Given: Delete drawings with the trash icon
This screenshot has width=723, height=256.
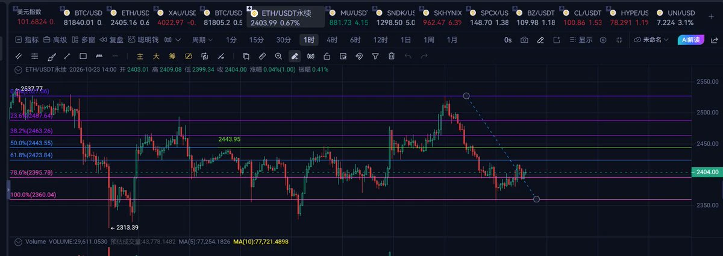Looking at the screenshot, I should click(392, 56).
